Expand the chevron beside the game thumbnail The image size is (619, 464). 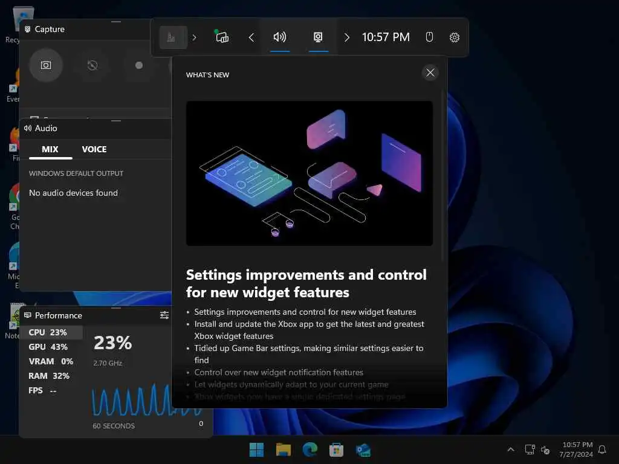click(194, 37)
